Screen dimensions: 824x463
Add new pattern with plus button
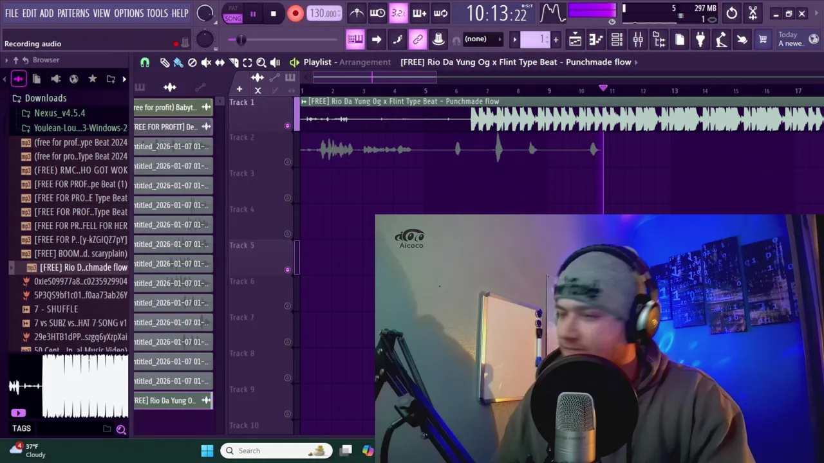[556, 40]
